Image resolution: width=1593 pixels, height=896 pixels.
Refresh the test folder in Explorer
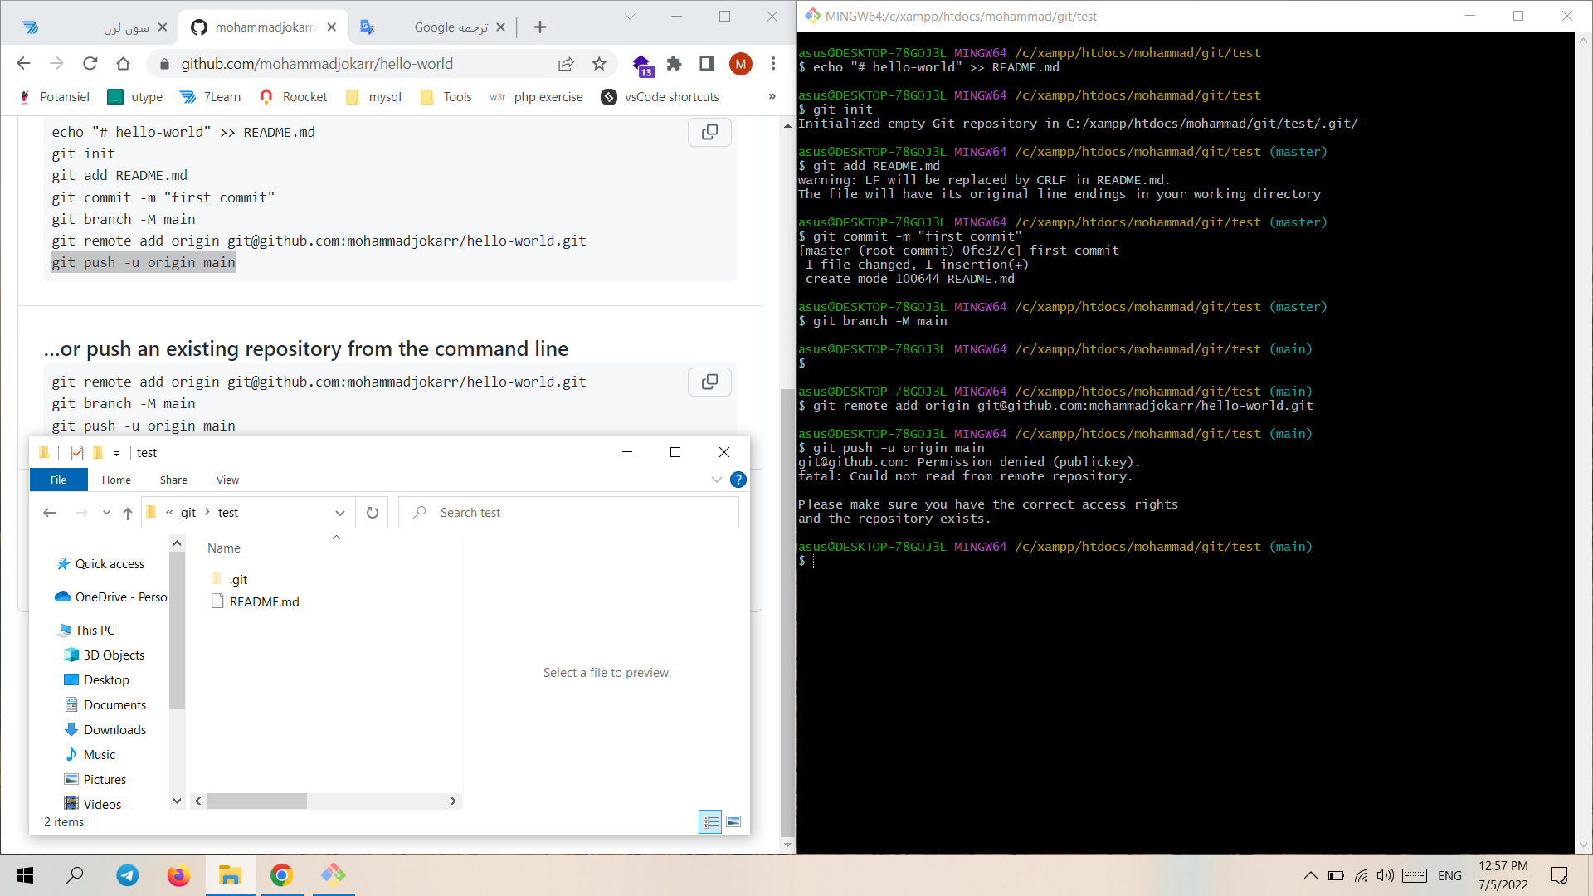(x=373, y=513)
